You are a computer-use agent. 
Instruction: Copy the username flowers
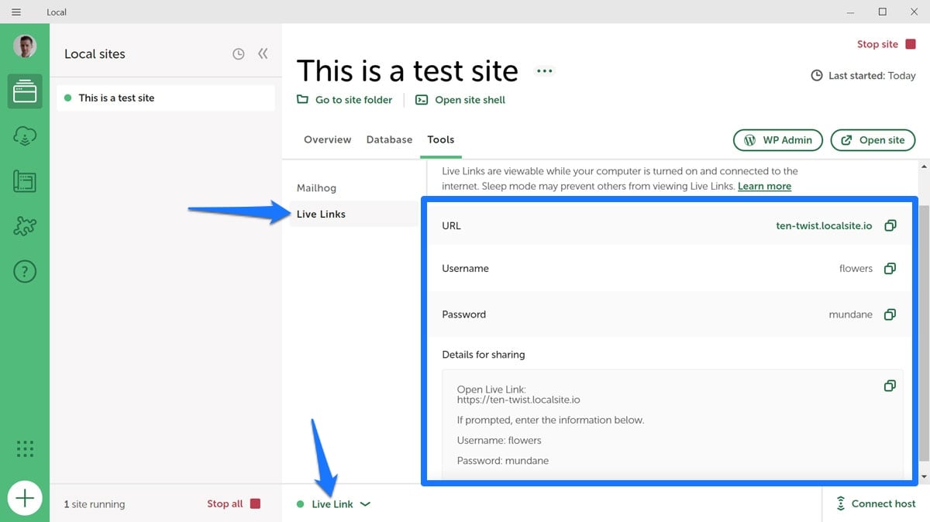pyautogui.click(x=890, y=268)
